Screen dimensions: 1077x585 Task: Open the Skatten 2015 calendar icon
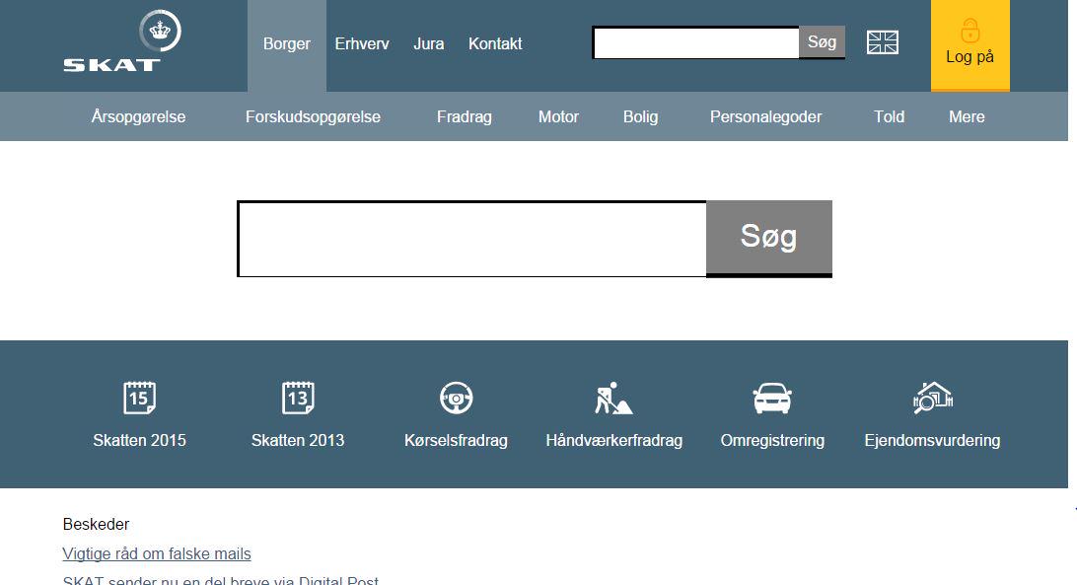[x=139, y=398]
